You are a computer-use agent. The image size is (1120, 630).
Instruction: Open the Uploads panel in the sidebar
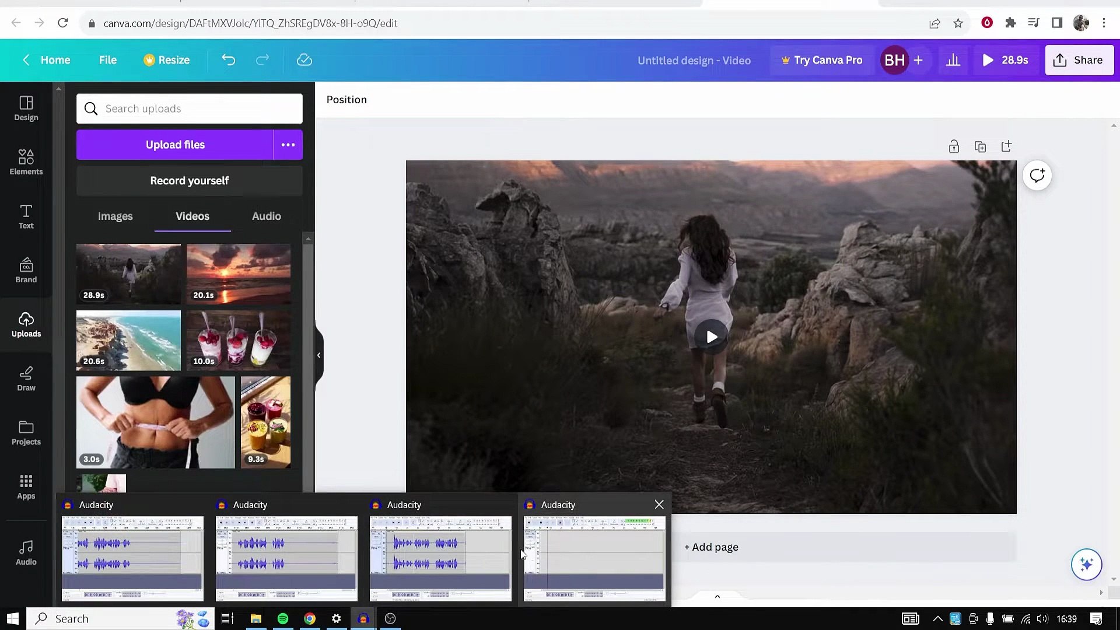tap(26, 325)
